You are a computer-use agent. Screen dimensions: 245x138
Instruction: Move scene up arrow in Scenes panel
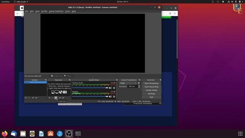coord(33,98)
